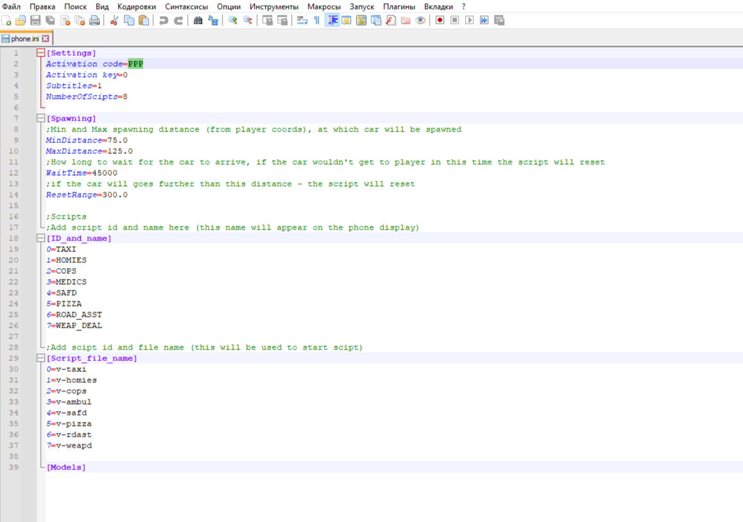Viewport: 743px width, 522px height.
Task: Open a file with the folder icon
Action: [x=21, y=21]
